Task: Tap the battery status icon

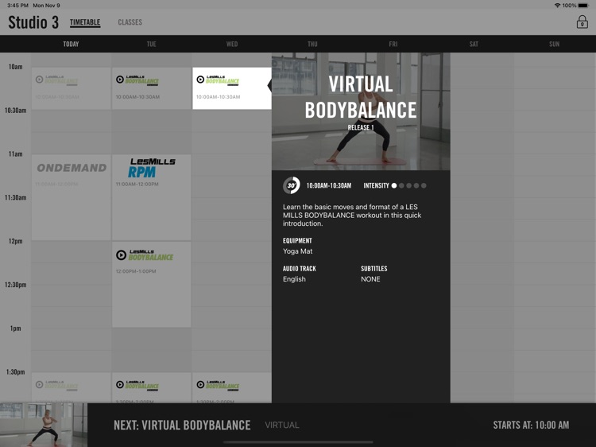Action: [x=583, y=6]
